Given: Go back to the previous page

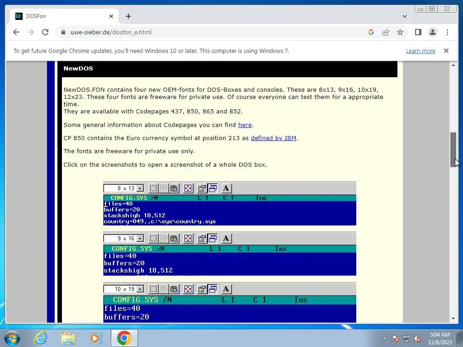Looking at the screenshot, I should pos(16,32).
